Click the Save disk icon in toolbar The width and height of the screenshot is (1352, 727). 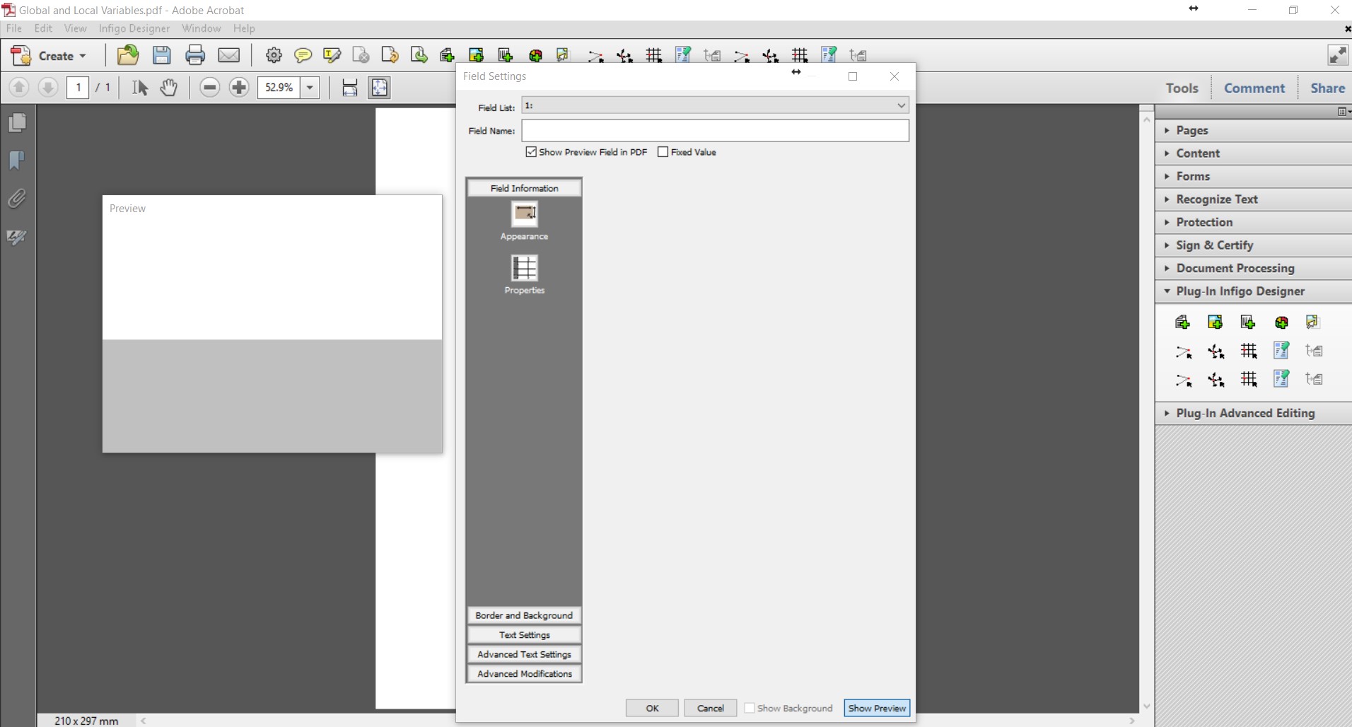tap(161, 55)
